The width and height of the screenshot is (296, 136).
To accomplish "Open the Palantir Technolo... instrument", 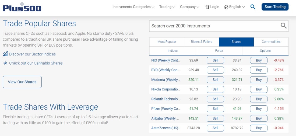I will click(x=166, y=99).
